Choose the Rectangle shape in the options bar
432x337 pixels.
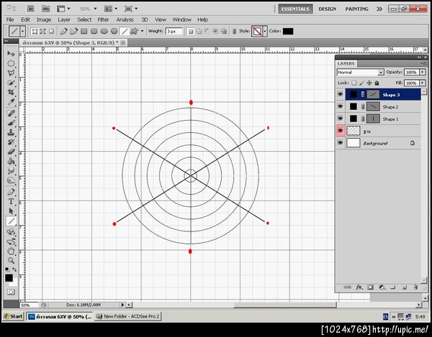coord(84,32)
